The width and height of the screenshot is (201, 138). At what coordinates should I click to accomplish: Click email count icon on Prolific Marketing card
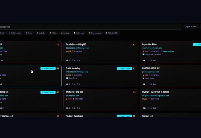click(67, 84)
